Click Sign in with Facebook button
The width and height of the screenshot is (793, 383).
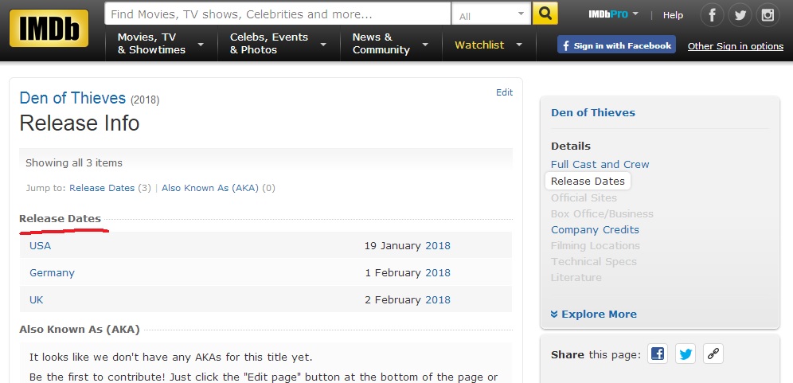[x=616, y=45]
